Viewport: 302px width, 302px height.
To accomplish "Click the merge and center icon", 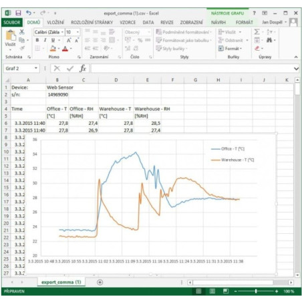I will tap(112, 40).
